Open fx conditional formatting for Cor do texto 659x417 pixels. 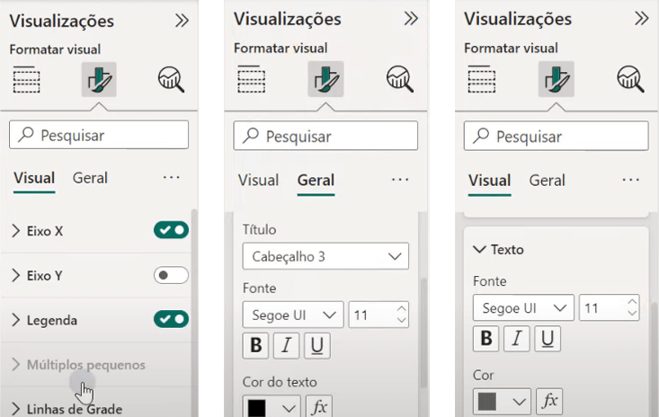coord(319,406)
